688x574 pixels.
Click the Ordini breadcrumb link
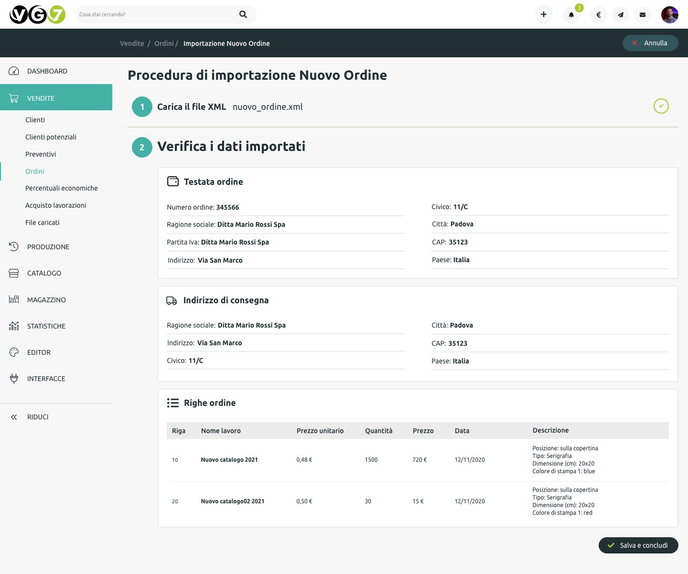164,43
